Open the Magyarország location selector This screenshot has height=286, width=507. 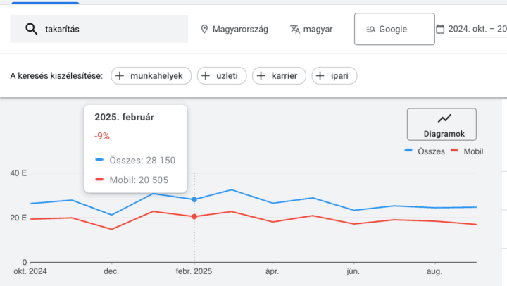234,29
